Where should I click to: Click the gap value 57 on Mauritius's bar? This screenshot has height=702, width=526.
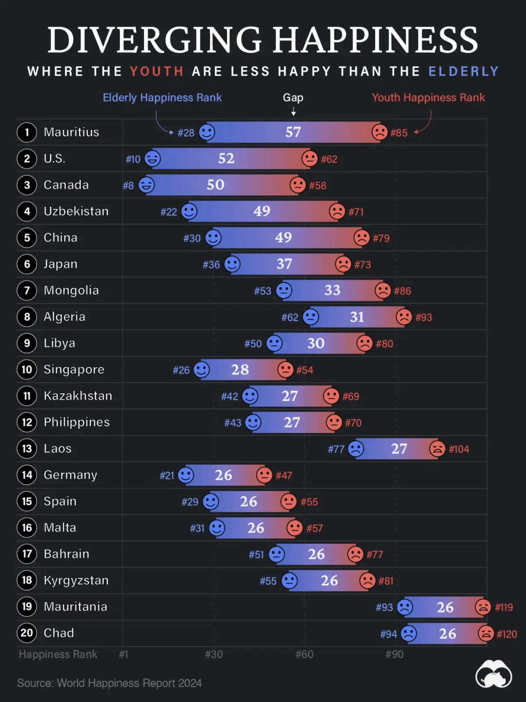coord(293,132)
